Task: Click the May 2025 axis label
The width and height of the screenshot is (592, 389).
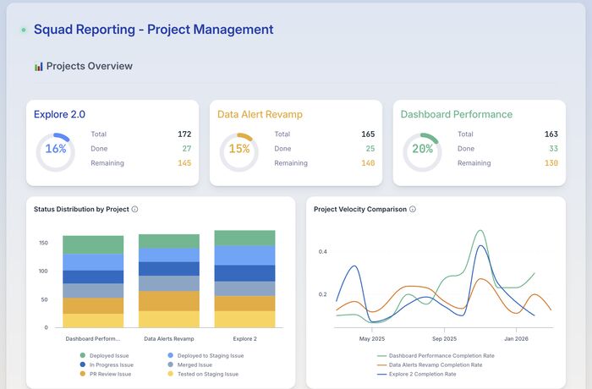Action: [x=372, y=339]
